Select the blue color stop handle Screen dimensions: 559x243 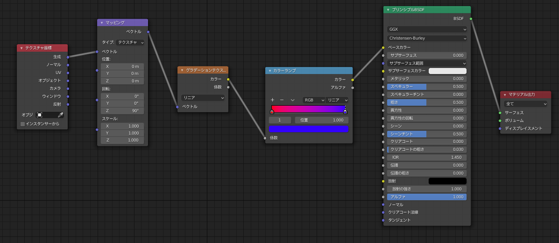pyautogui.click(x=345, y=112)
